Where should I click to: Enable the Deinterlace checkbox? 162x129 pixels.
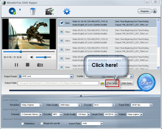[x=22, y=124]
